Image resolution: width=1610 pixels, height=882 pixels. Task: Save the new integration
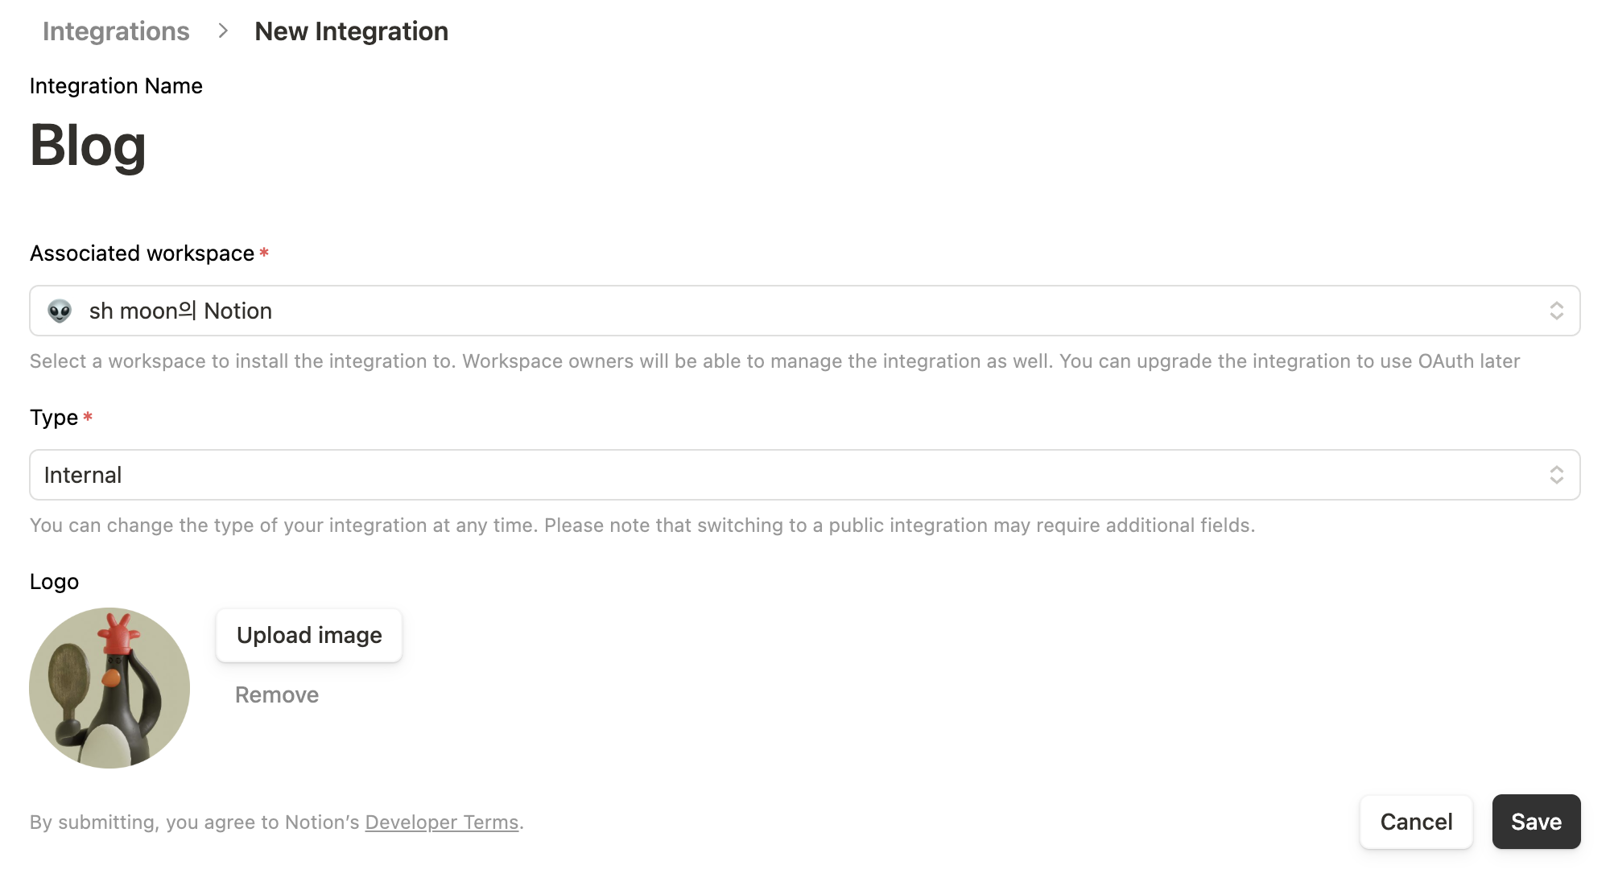1536,822
